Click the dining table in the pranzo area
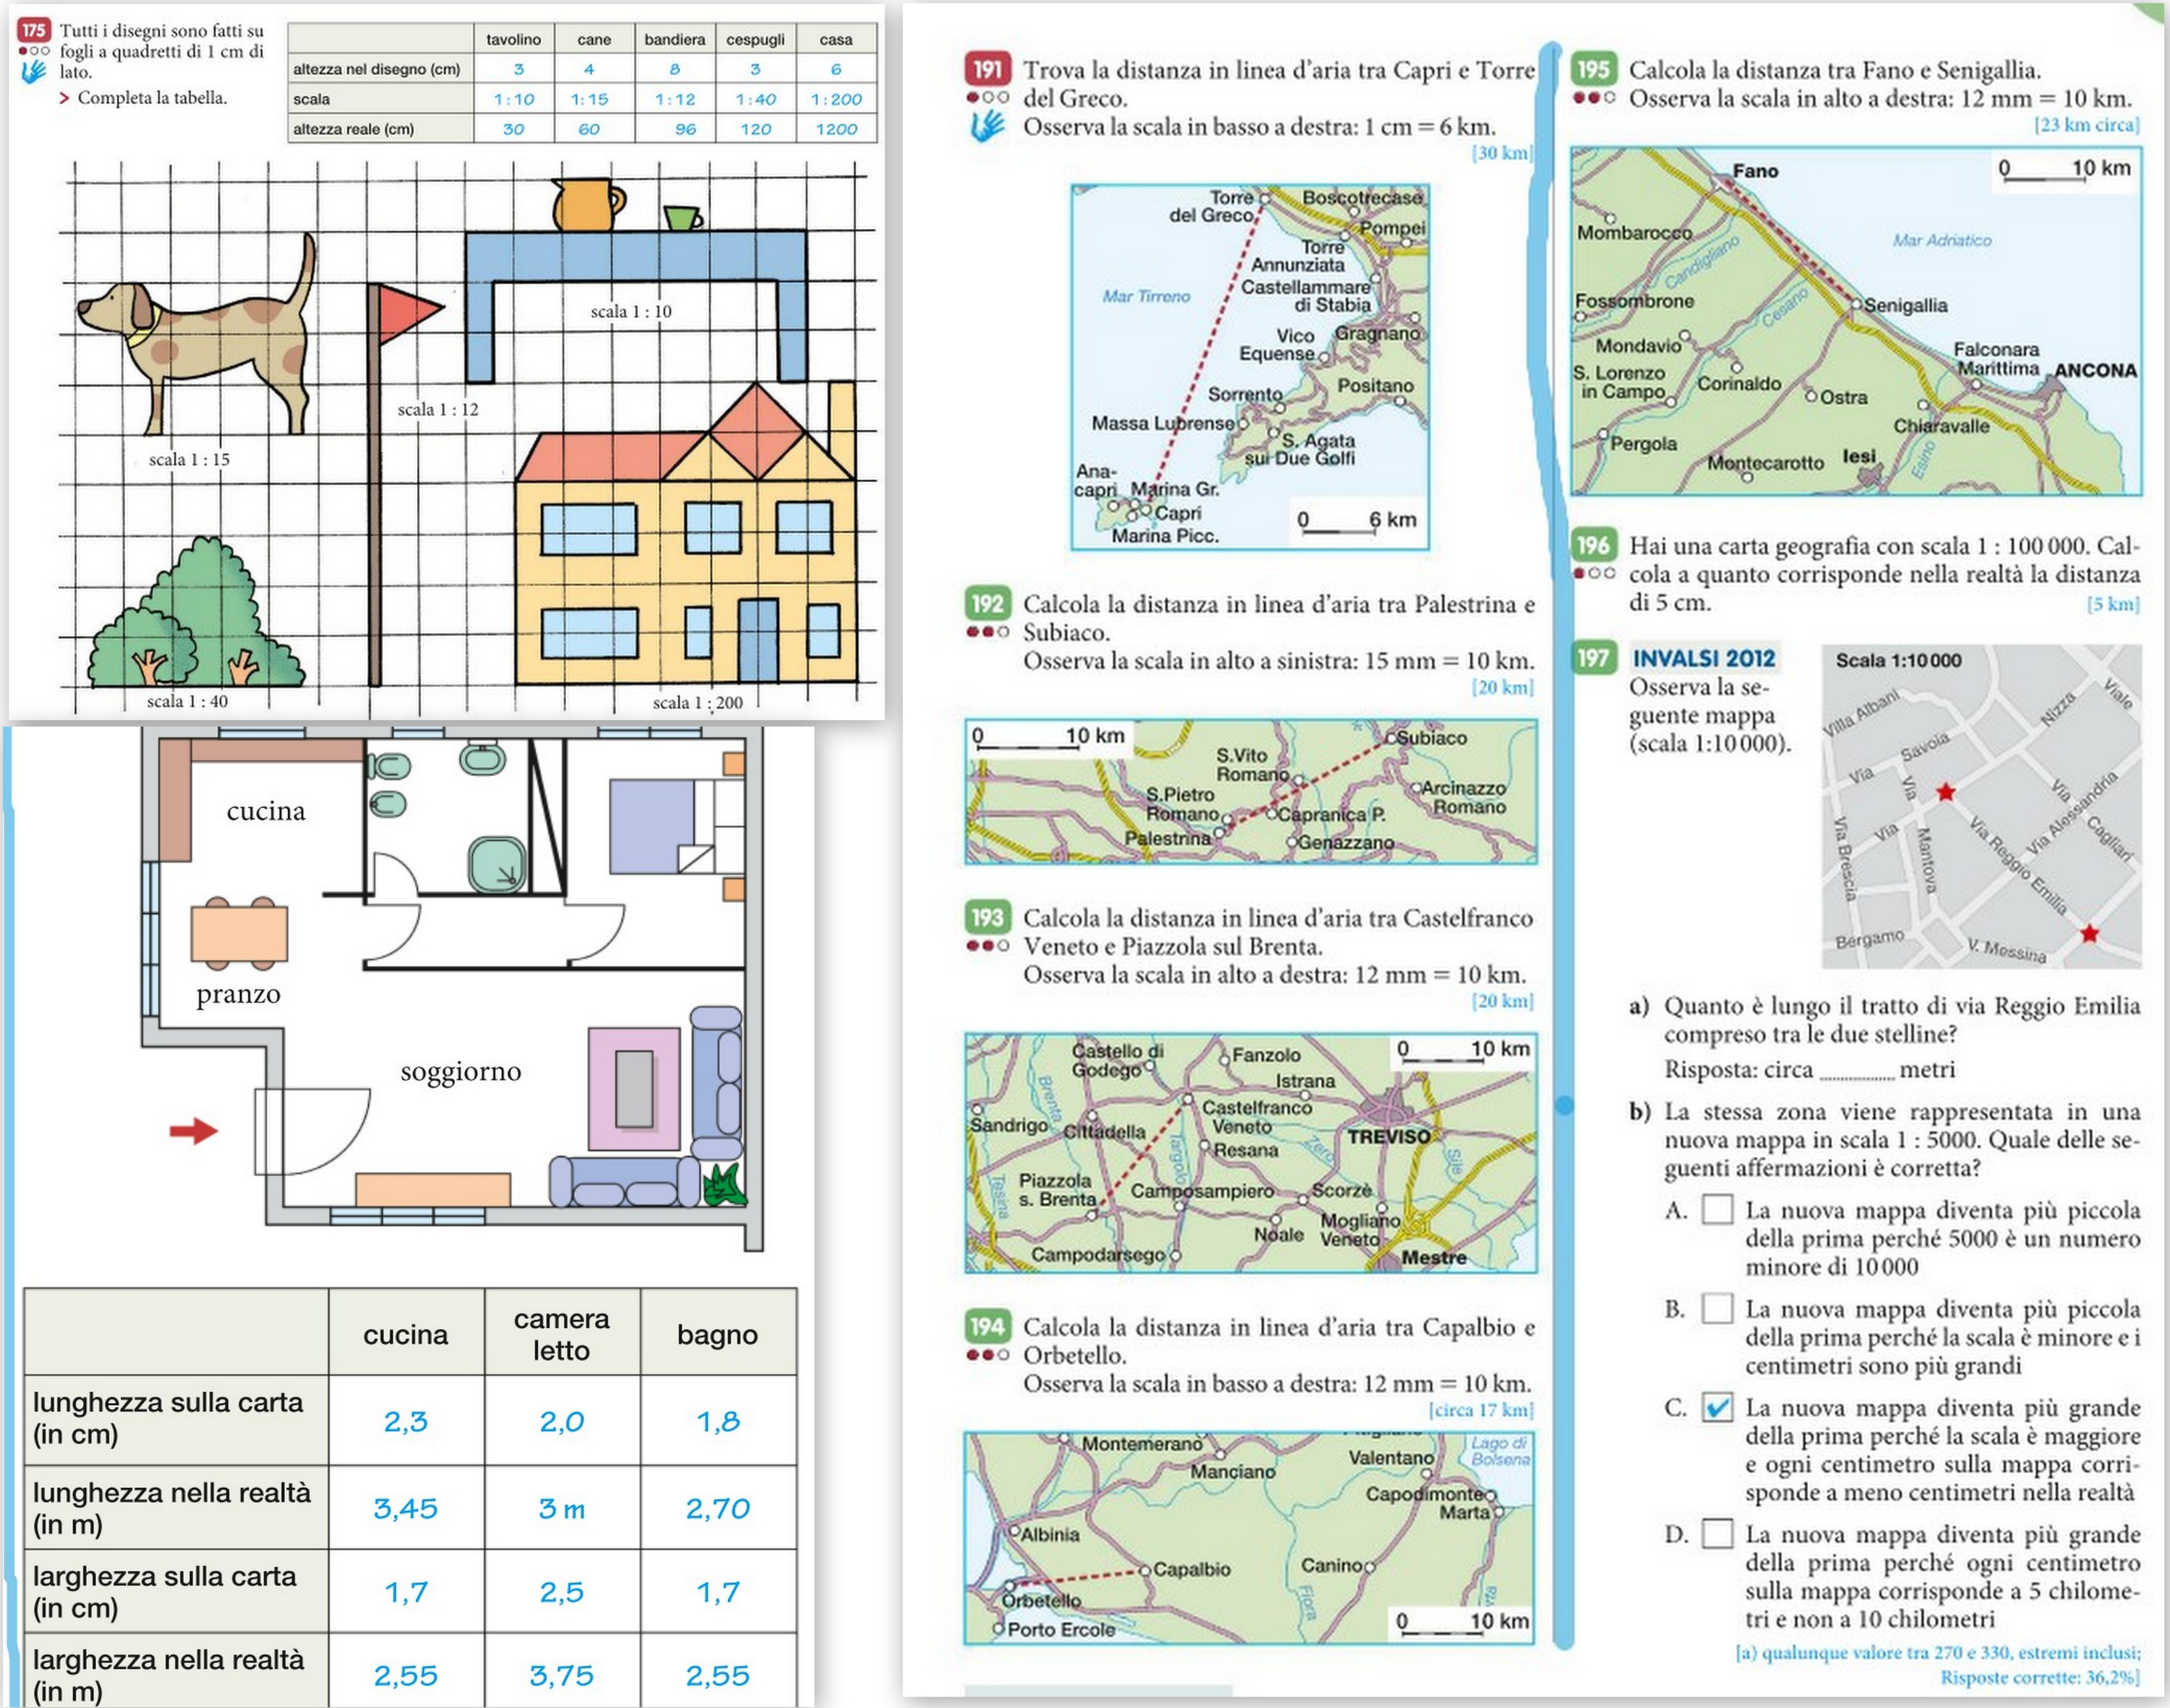 239,933
